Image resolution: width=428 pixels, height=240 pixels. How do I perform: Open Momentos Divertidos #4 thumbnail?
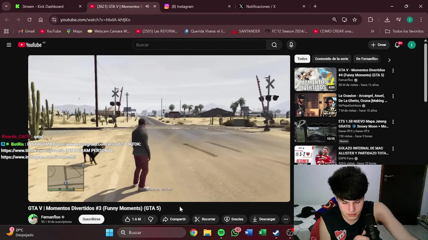pyautogui.click(x=315, y=79)
